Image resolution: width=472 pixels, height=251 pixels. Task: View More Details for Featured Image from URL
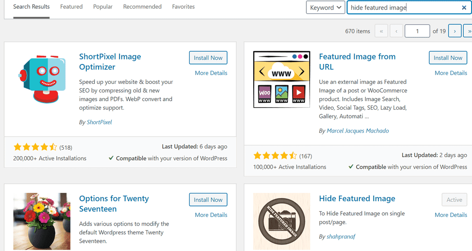451,73
